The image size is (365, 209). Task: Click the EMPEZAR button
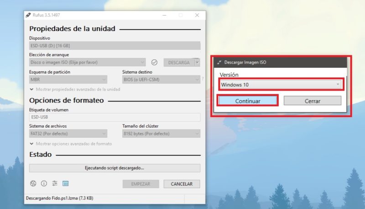[x=141, y=184]
